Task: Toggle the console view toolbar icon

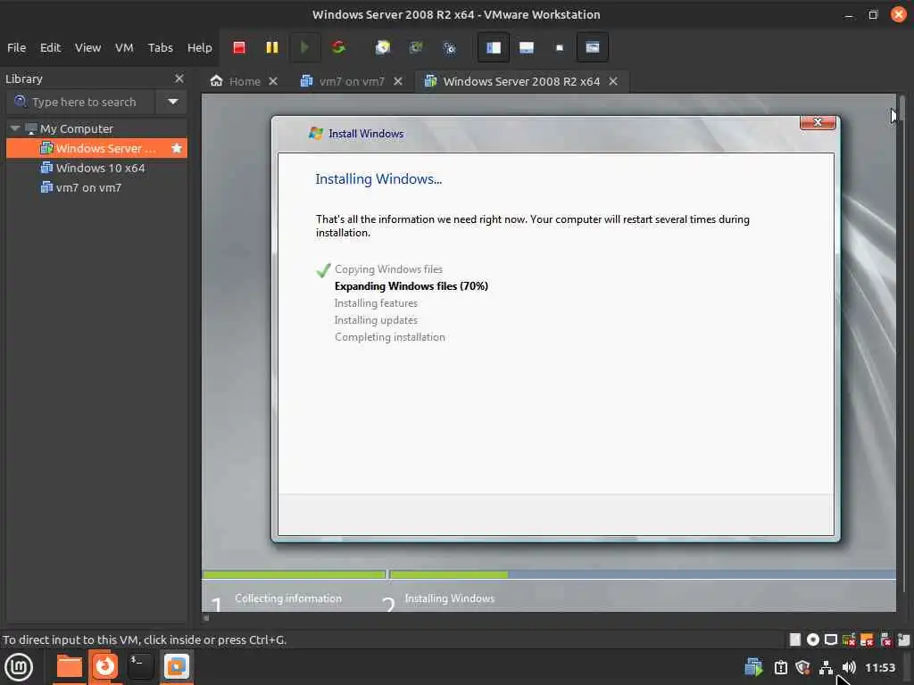Action: point(593,48)
